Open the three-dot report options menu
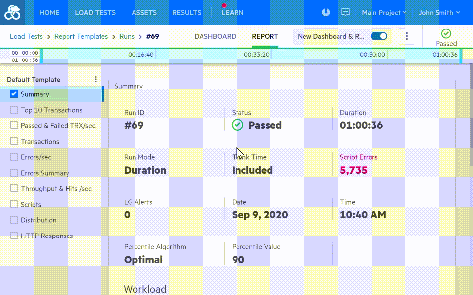 (407, 36)
